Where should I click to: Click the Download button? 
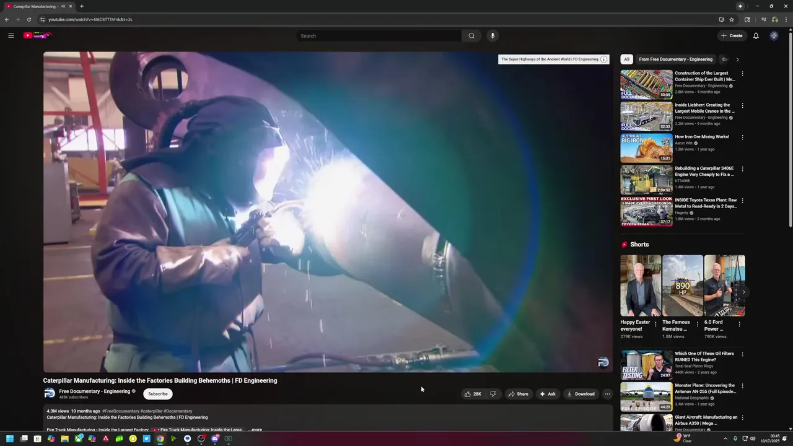[581, 394]
